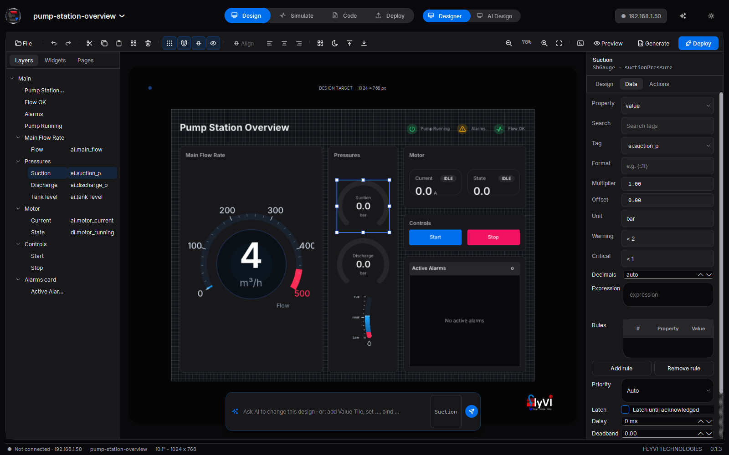Open pump-station-overview project dropdown

(79, 16)
